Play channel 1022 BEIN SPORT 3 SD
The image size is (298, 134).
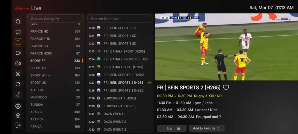tap(120, 44)
